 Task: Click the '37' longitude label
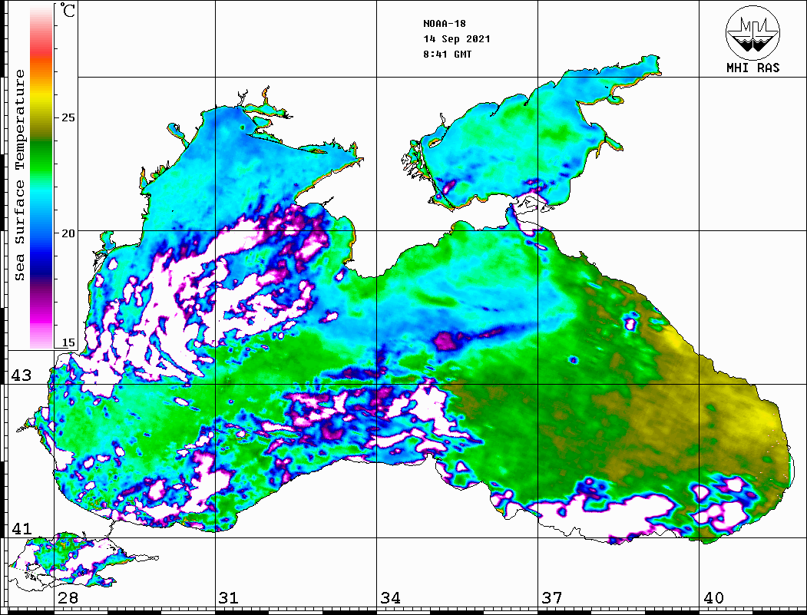pyautogui.click(x=552, y=597)
